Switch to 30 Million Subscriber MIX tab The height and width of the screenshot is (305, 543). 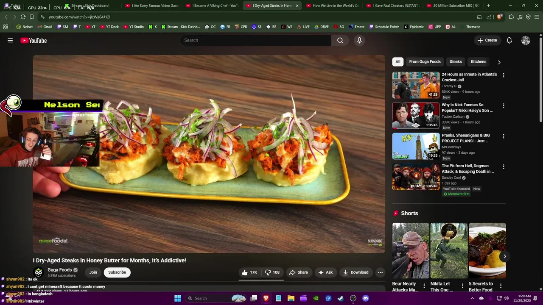click(453, 6)
